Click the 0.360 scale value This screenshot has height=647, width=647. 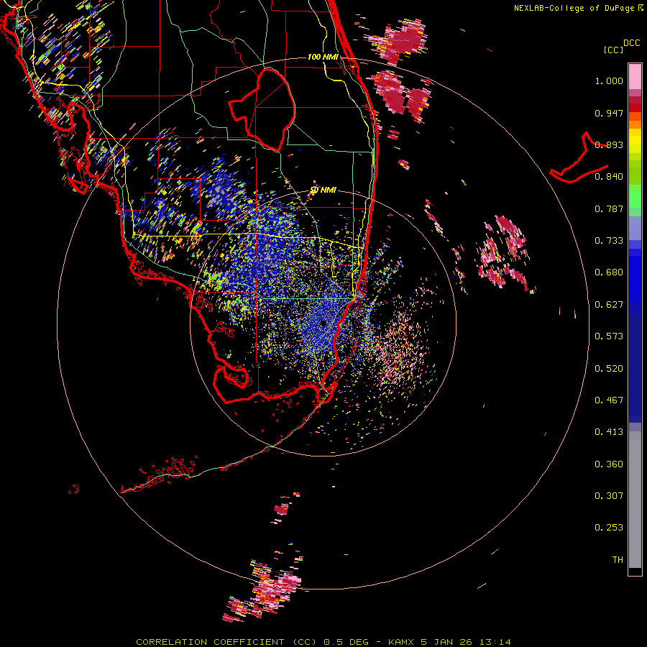[609, 464]
